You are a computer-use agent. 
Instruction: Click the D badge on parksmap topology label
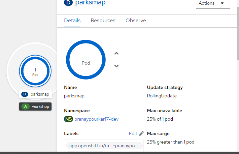coord(25,94)
